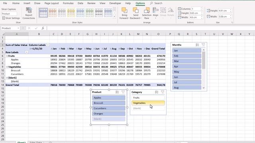Open Row Labels filter dropdown
This screenshot has height=143, width=255.
coord(27,52)
